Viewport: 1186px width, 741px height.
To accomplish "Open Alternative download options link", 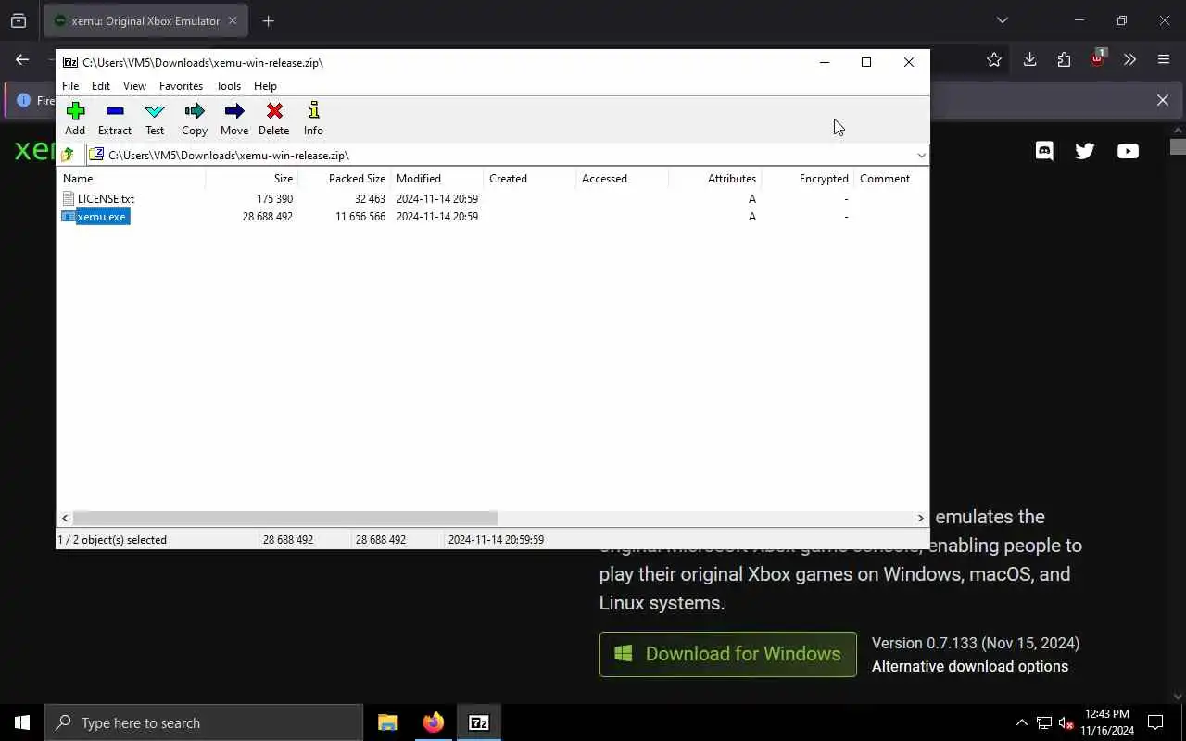I will pyautogui.click(x=970, y=666).
